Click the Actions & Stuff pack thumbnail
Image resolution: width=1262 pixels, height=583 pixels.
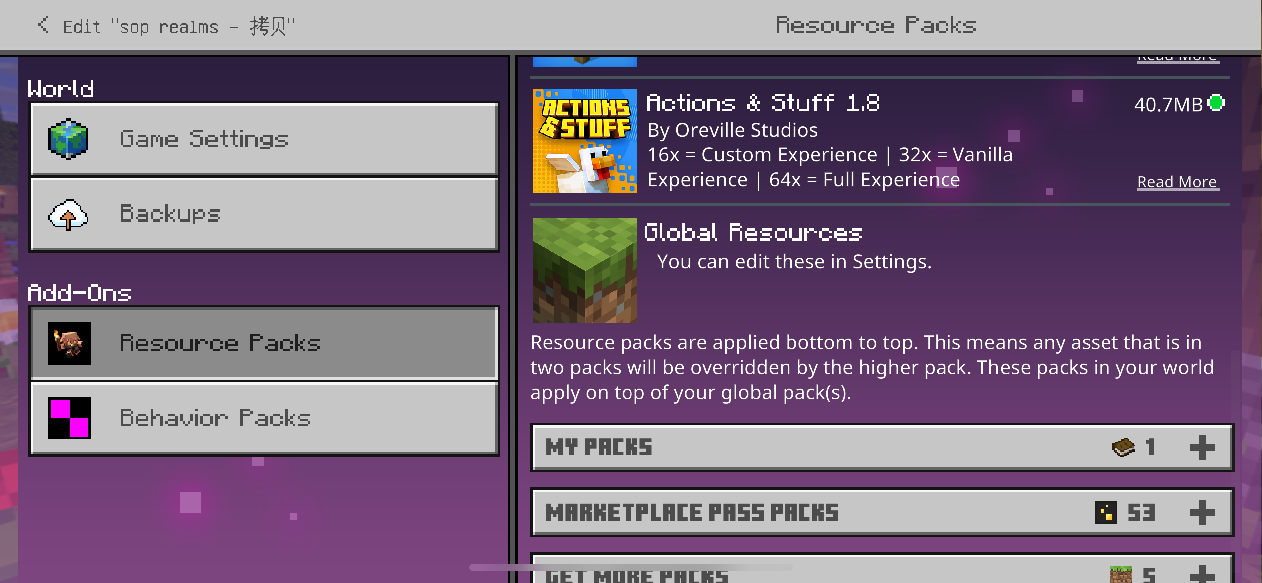coord(585,141)
